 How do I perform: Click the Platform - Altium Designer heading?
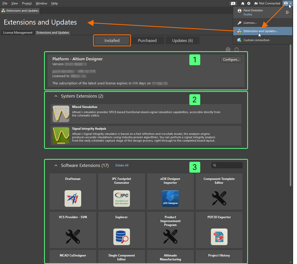click(78, 59)
